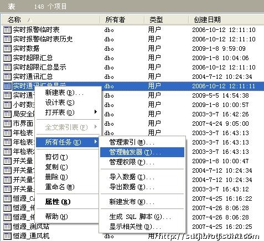This screenshot has height=241, width=264.
Task: Click table icon on 2009-1-8 10:00:57 row
Action: pos(7,105)
